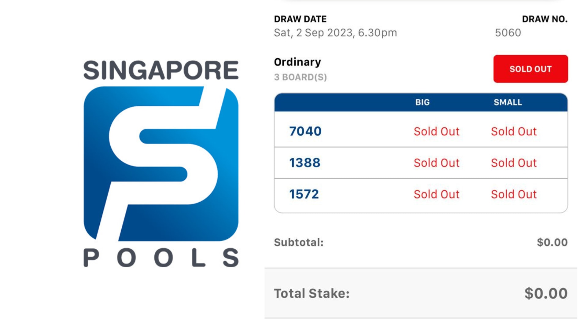Click the 3 BOARD(S) label
This screenshot has width=587, height=330.
301,77
